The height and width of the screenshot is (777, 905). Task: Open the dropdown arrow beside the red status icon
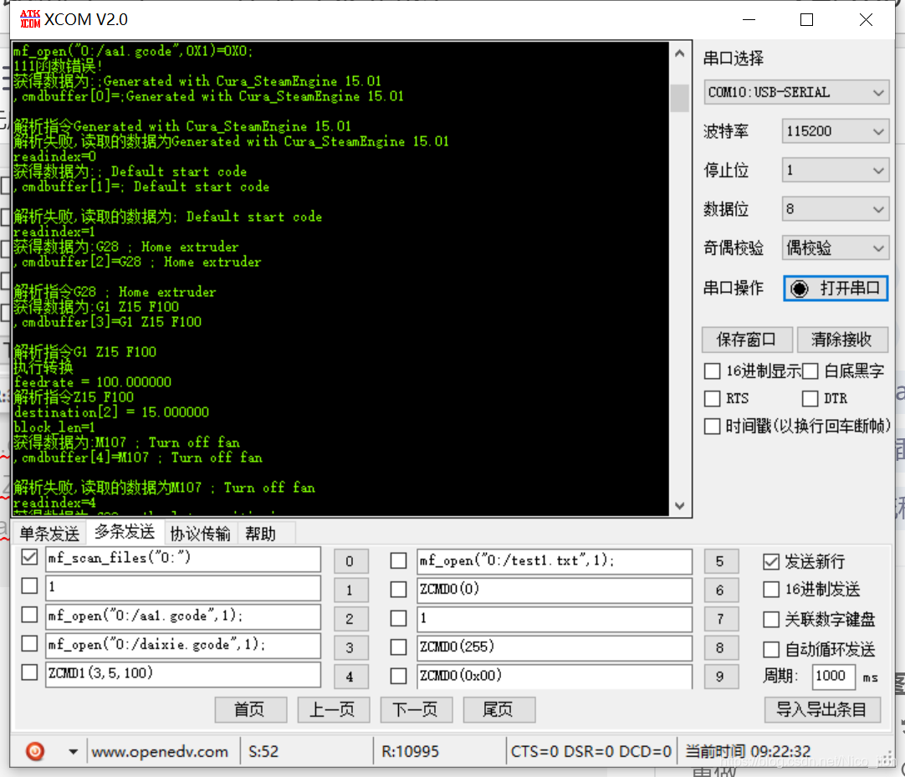[74, 752]
